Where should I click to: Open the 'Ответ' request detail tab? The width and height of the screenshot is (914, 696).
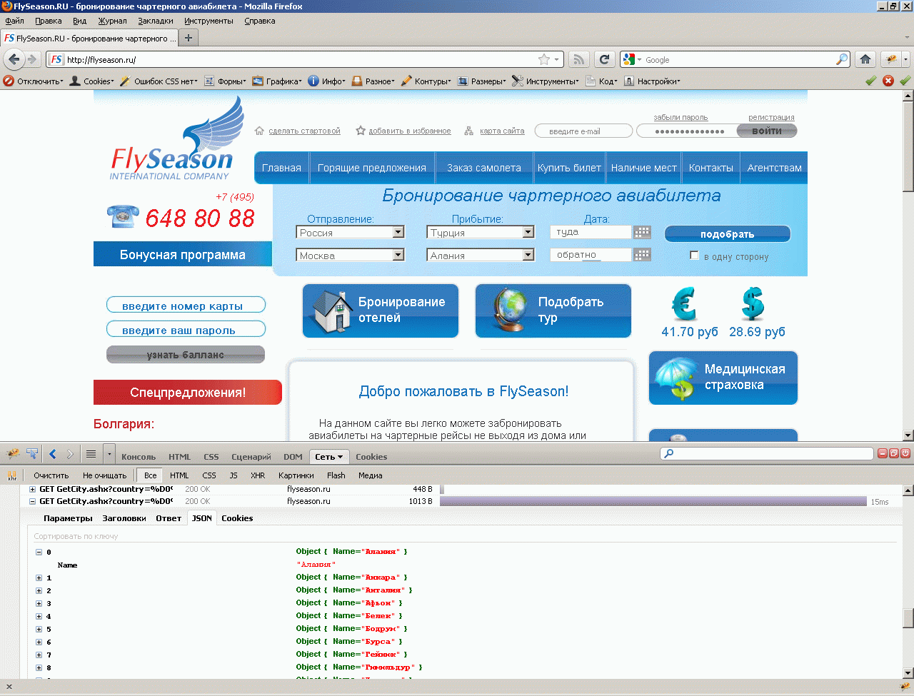(169, 518)
